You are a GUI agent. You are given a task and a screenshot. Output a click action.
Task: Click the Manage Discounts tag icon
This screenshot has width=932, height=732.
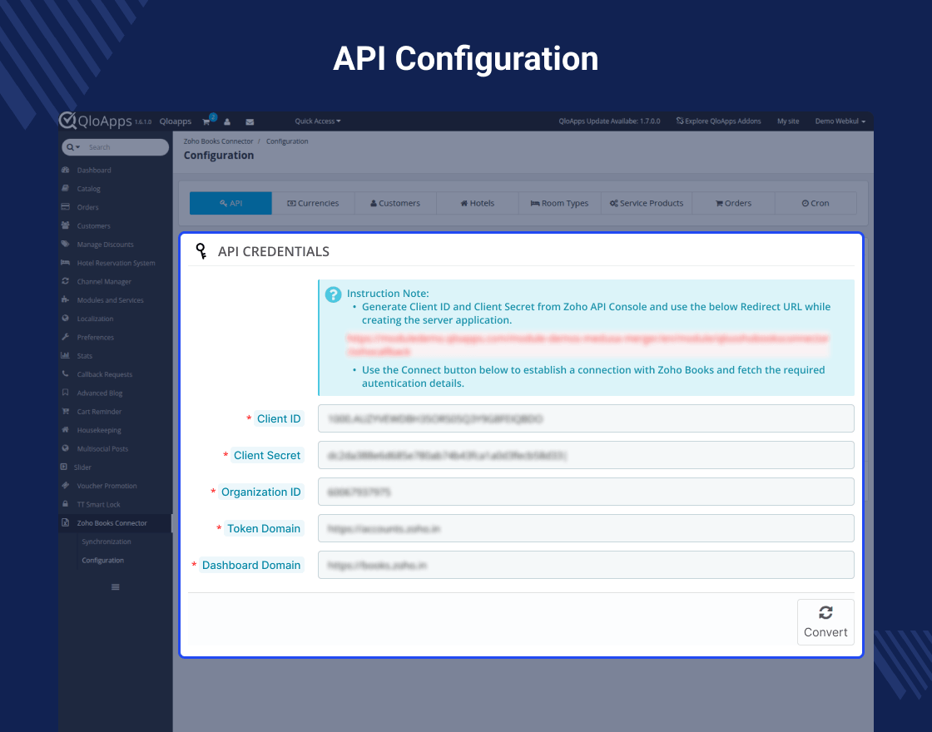click(66, 244)
